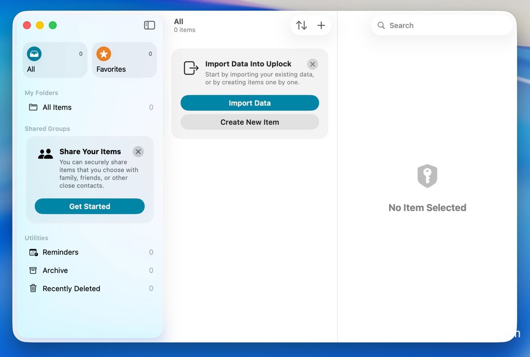The image size is (530, 357).
Task: Click the Archive box icon
Action: click(33, 271)
